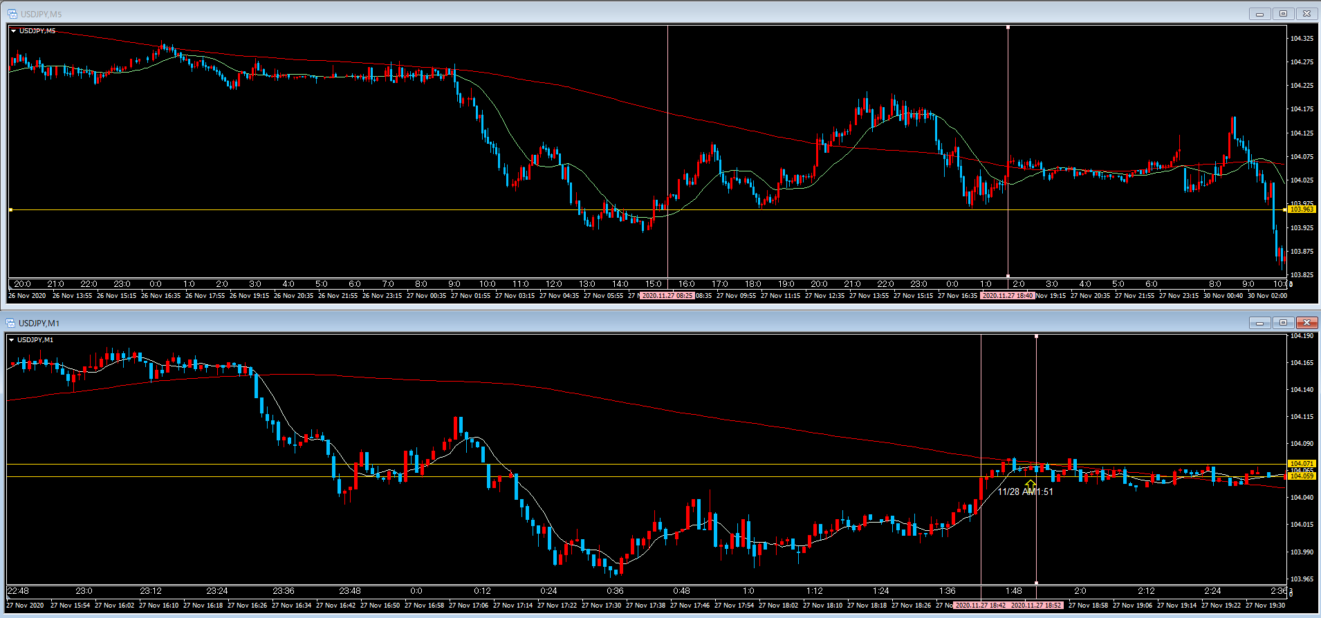This screenshot has width=1321, height=618.
Task: Click the 2020.11.27 18:42 date marker
Action: [x=980, y=606]
